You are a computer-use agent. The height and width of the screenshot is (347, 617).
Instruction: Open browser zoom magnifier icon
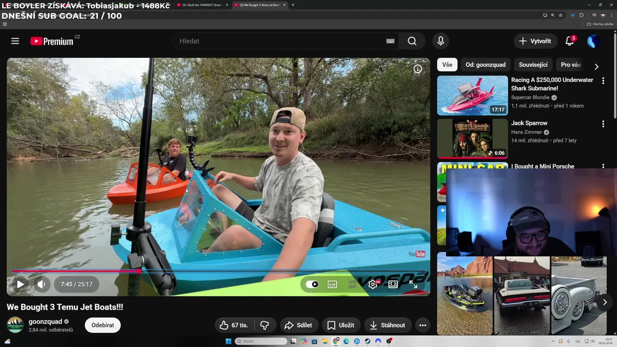tap(552, 15)
